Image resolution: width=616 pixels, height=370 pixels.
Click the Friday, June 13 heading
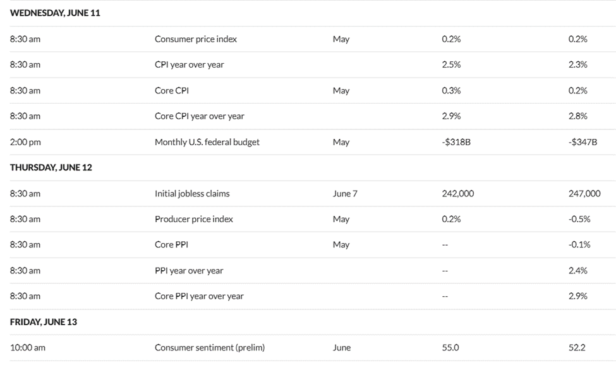44,322
